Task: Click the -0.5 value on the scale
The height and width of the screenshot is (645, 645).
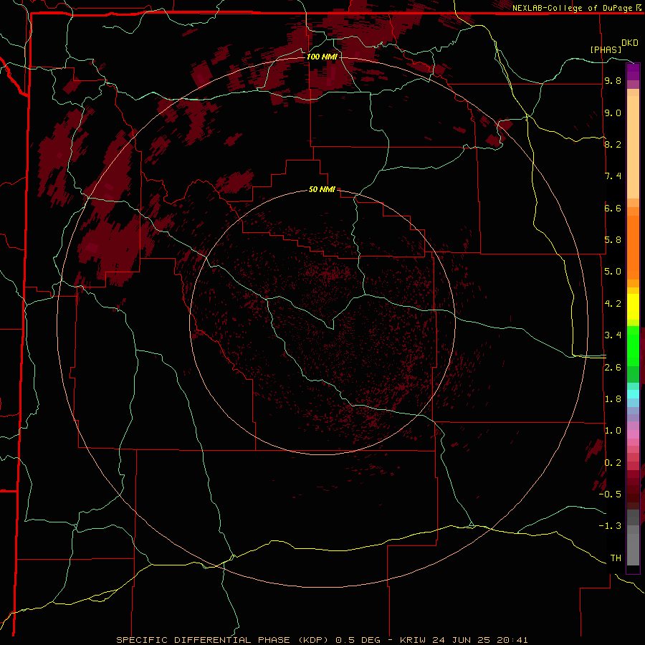Action: [x=610, y=494]
